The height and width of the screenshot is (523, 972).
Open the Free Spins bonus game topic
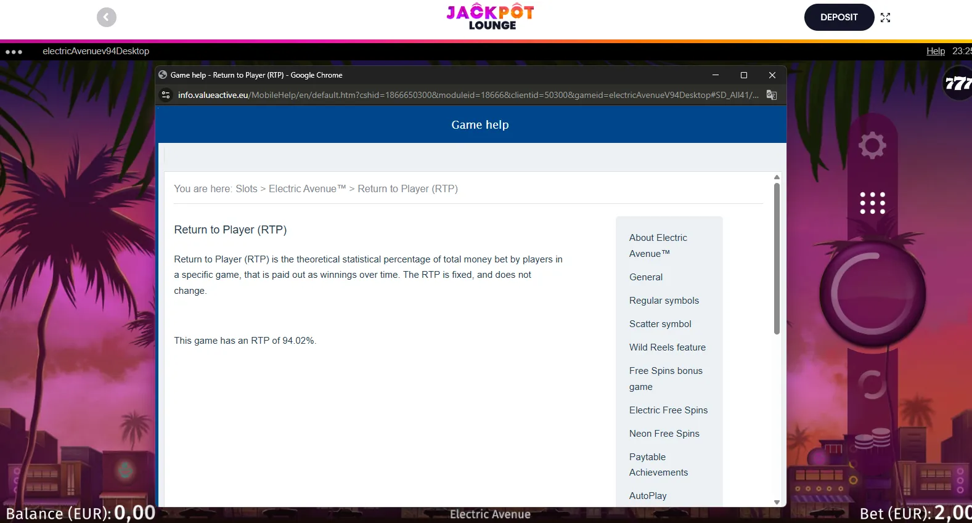click(666, 378)
